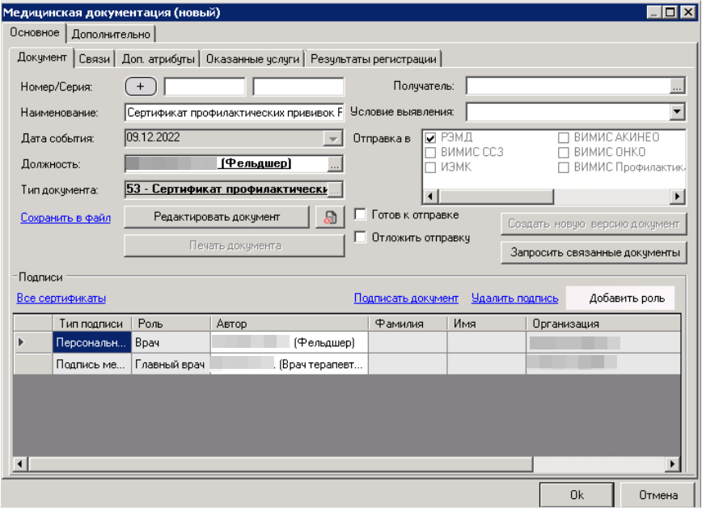The image size is (702, 508).
Task: Switch to the Дополнительно tab
Action: click(111, 34)
